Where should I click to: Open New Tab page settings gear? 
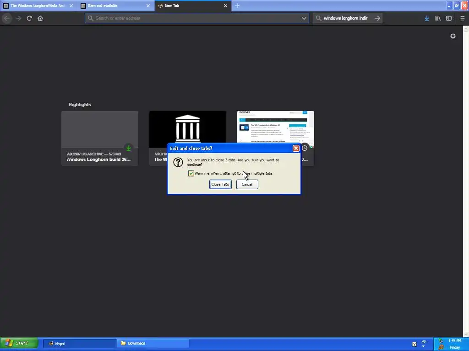pos(453,36)
